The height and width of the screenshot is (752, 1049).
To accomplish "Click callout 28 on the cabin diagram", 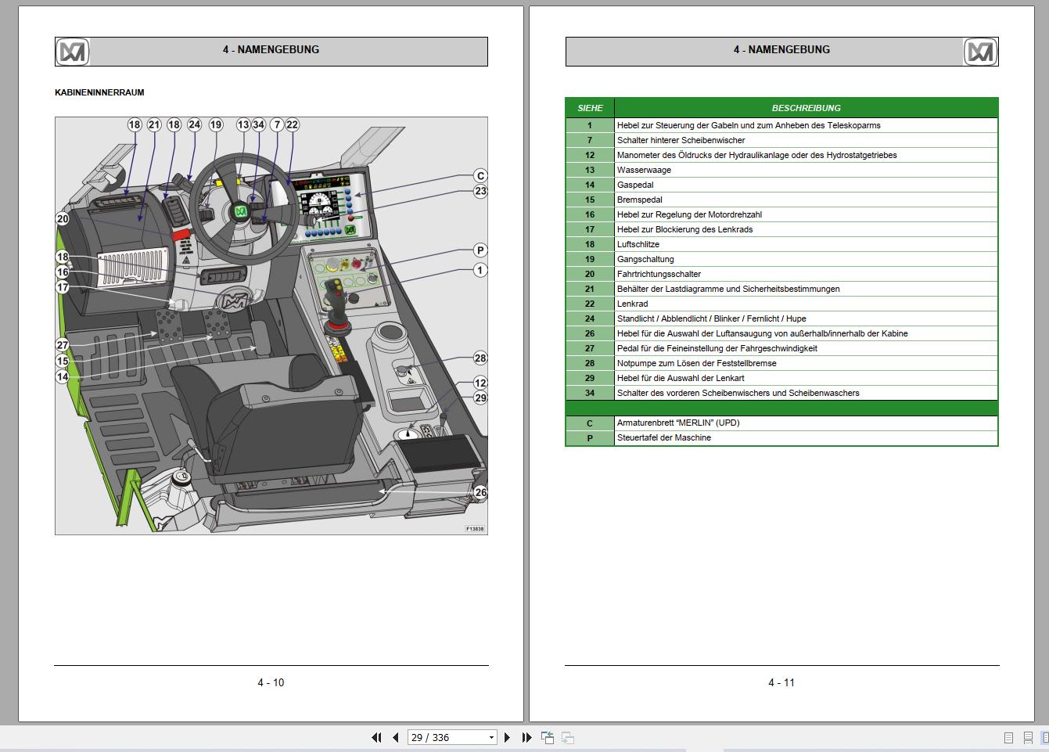I will pyautogui.click(x=480, y=358).
